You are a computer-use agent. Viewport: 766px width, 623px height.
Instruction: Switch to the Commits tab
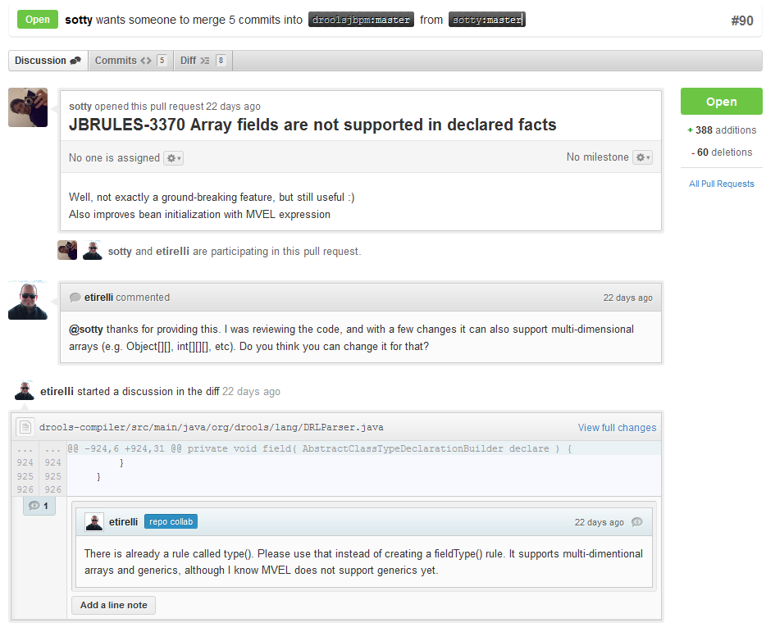pos(130,61)
